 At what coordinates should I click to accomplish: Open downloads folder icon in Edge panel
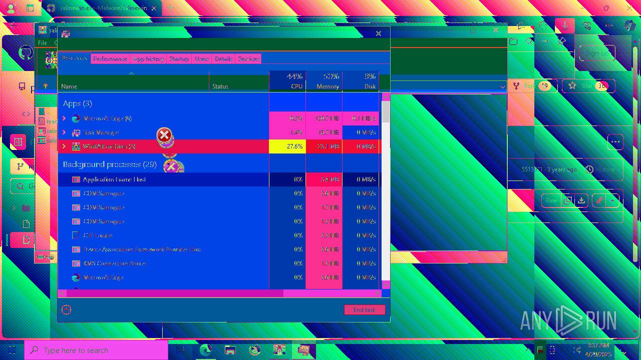tap(513, 42)
